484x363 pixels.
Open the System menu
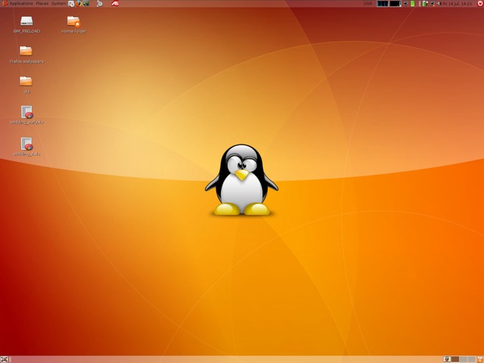click(58, 4)
